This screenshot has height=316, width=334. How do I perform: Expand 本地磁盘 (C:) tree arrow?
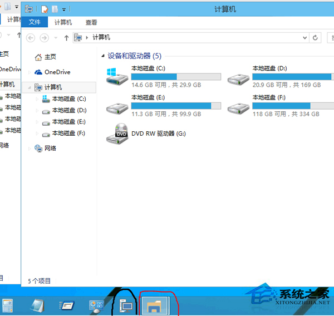click(x=37, y=99)
